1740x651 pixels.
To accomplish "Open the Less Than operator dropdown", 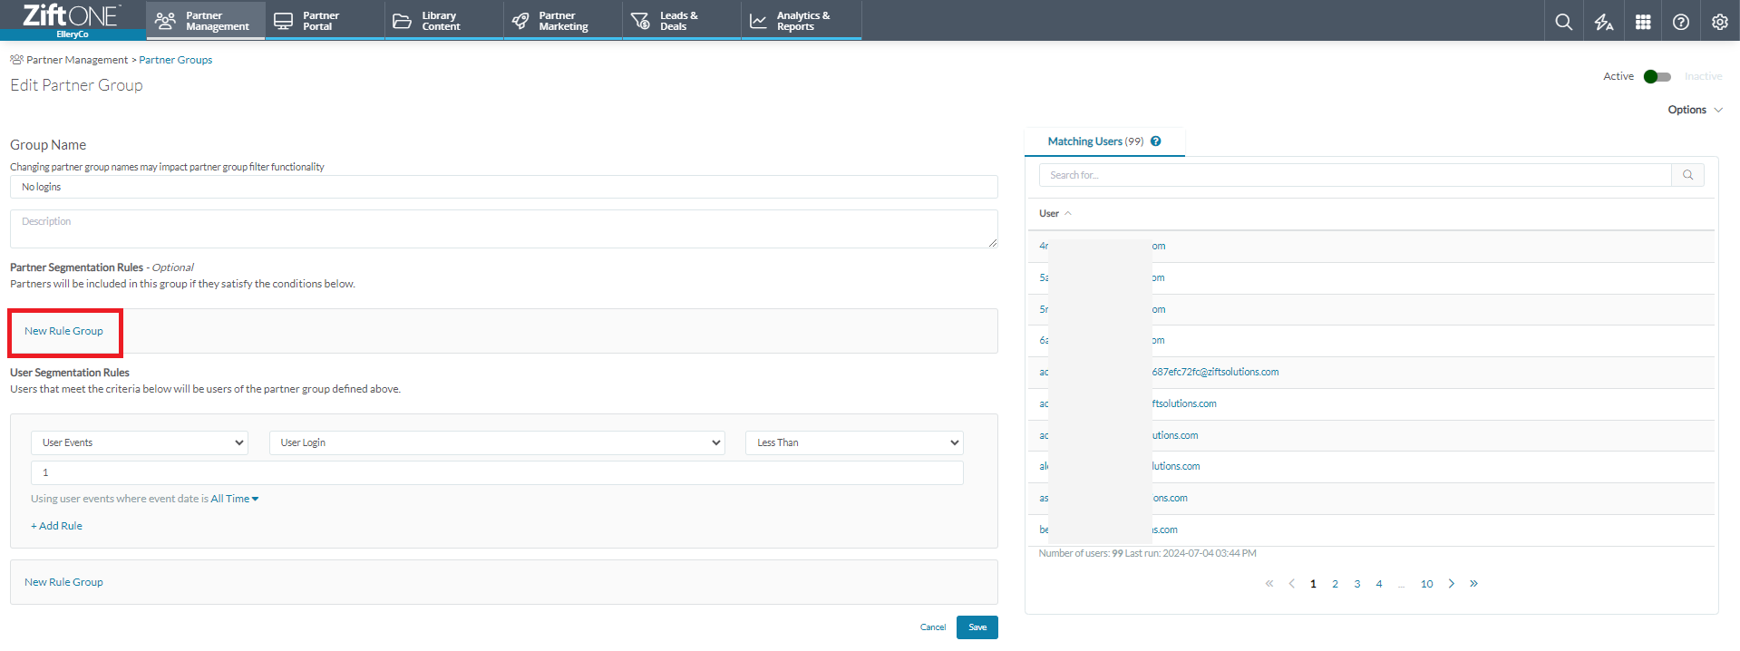I will (854, 442).
